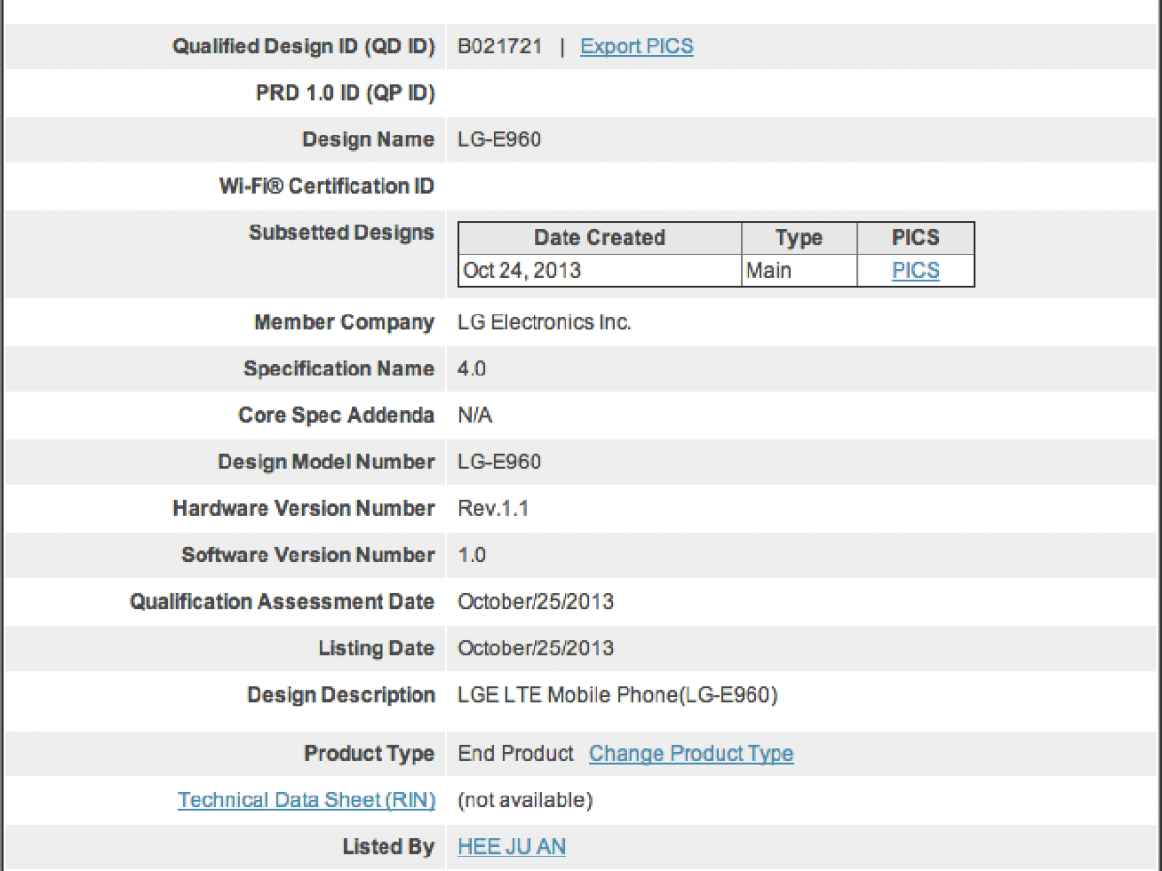
Task: Click the Date Created column header
Action: tap(599, 238)
